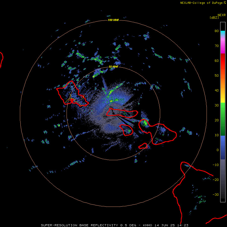Click the Super-Resolution Base Reflectivity caption
Viewport: 227px width, 227px height.
click(115, 225)
